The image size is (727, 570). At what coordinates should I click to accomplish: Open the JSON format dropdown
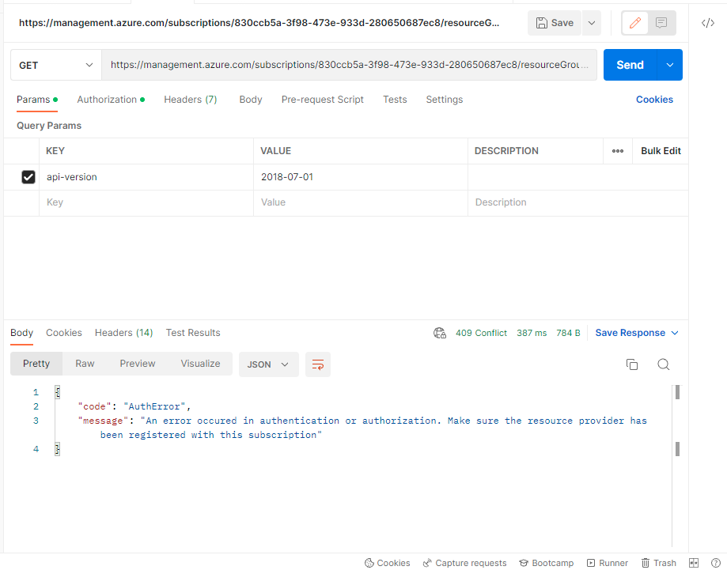tap(268, 364)
